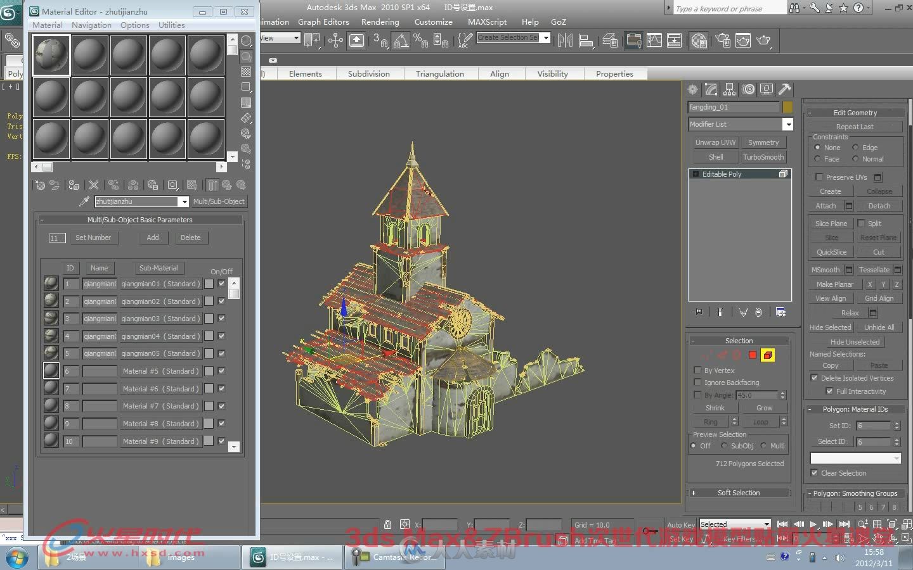This screenshot has width=913, height=570.
Task: Toggle On/Off checkbox for qiangmian01
Action: [221, 284]
